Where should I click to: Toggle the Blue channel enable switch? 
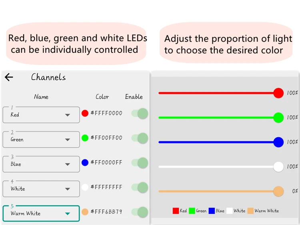tap(140, 163)
